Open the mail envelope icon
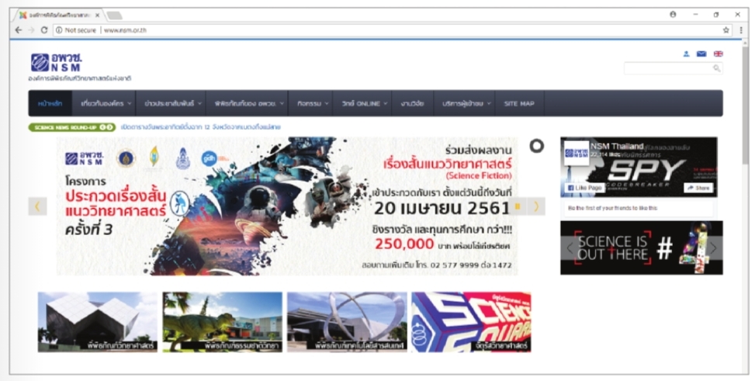Screen dimensions: 755x381 [701, 54]
